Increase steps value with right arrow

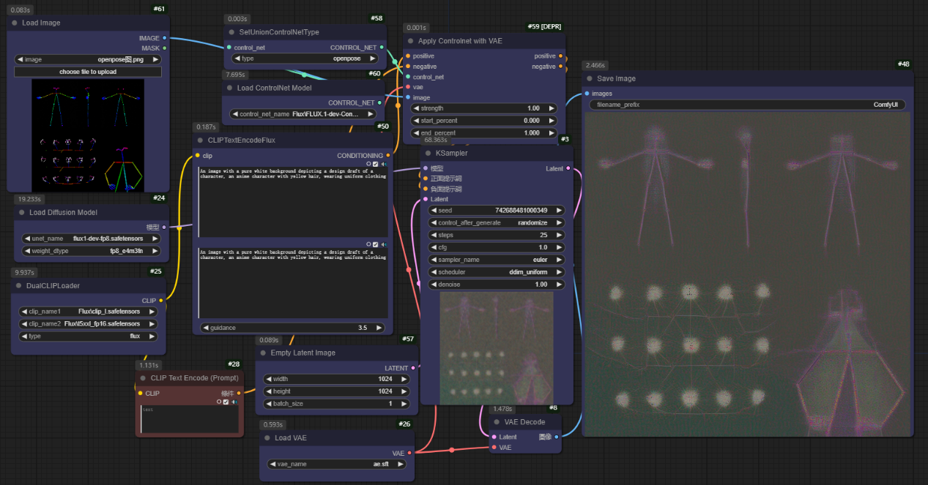click(560, 235)
